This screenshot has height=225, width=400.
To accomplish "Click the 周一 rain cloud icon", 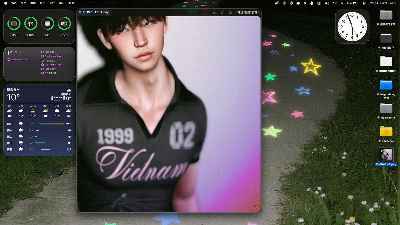I will 21,130.
